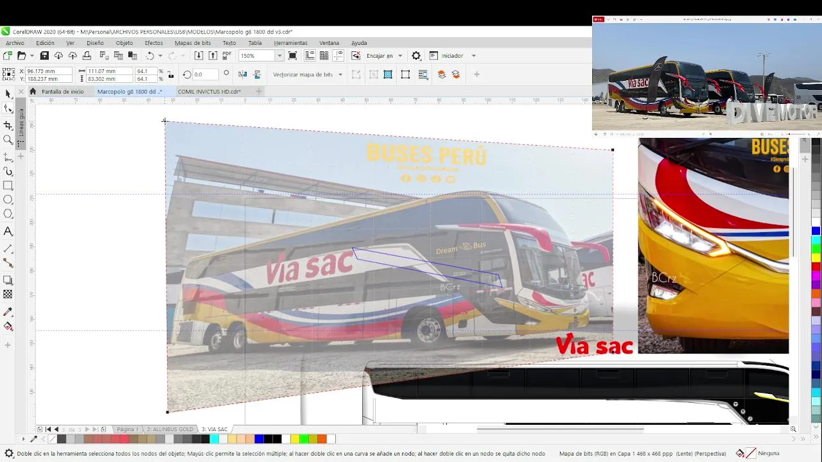This screenshot has width=822, height=462.
Task: Select the Color Eyedropper tool
Action: (x=8, y=311)
